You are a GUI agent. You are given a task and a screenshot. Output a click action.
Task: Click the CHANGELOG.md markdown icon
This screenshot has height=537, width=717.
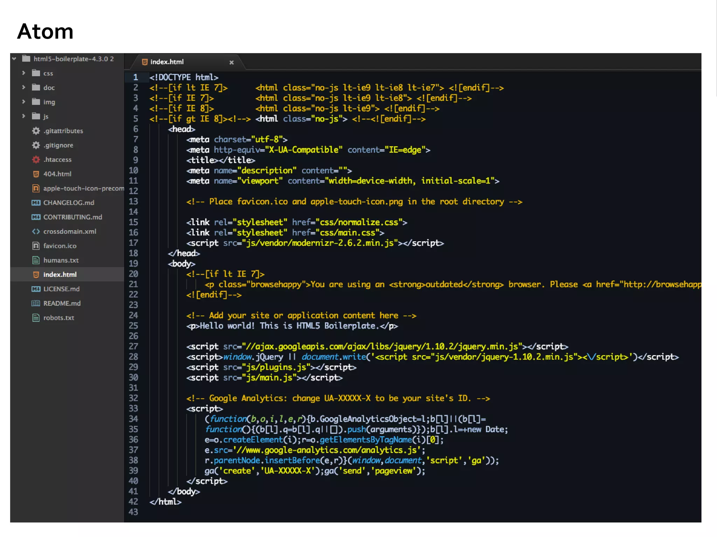click(x=36, y=203)
